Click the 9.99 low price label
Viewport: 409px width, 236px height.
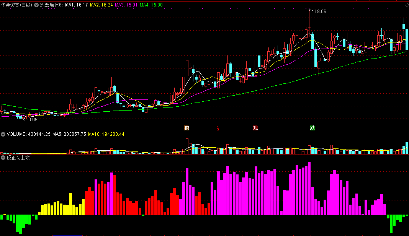(33, 120)
